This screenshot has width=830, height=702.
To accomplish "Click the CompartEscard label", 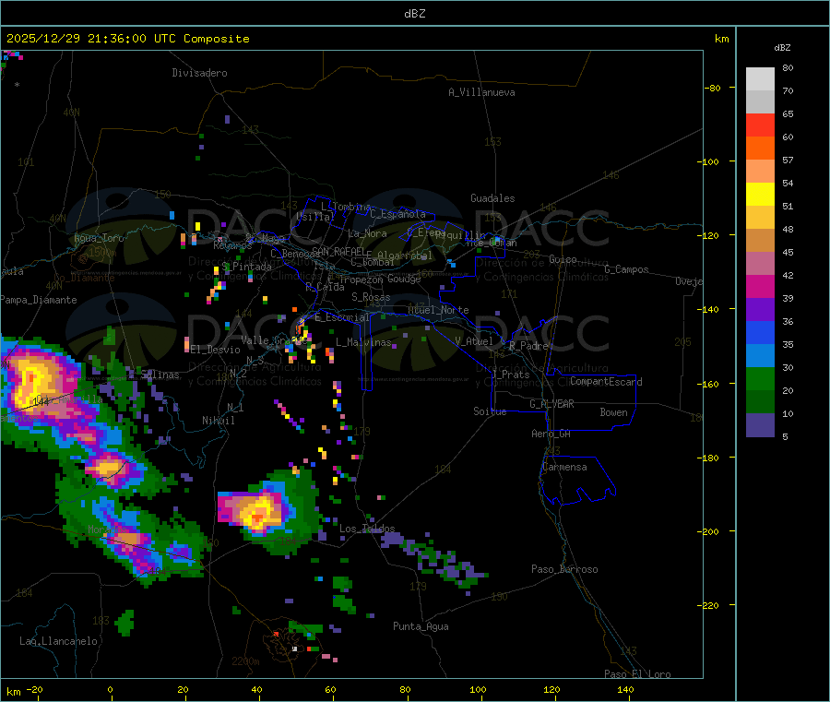I will [606, 382].
